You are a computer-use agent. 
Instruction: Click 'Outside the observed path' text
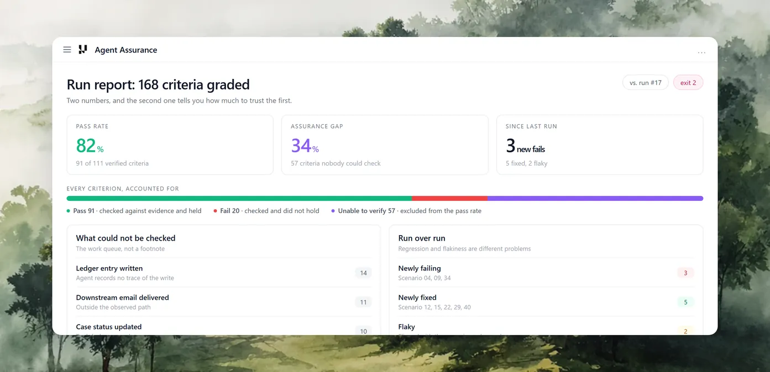point(113,307)
